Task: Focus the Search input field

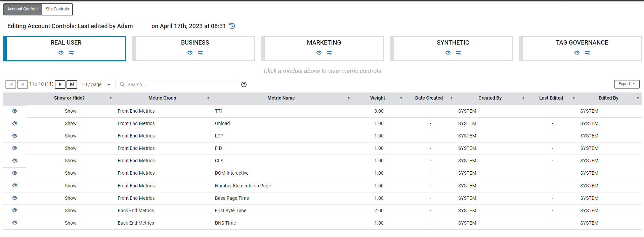Action: pyautogui.click(x=177, y=84)
